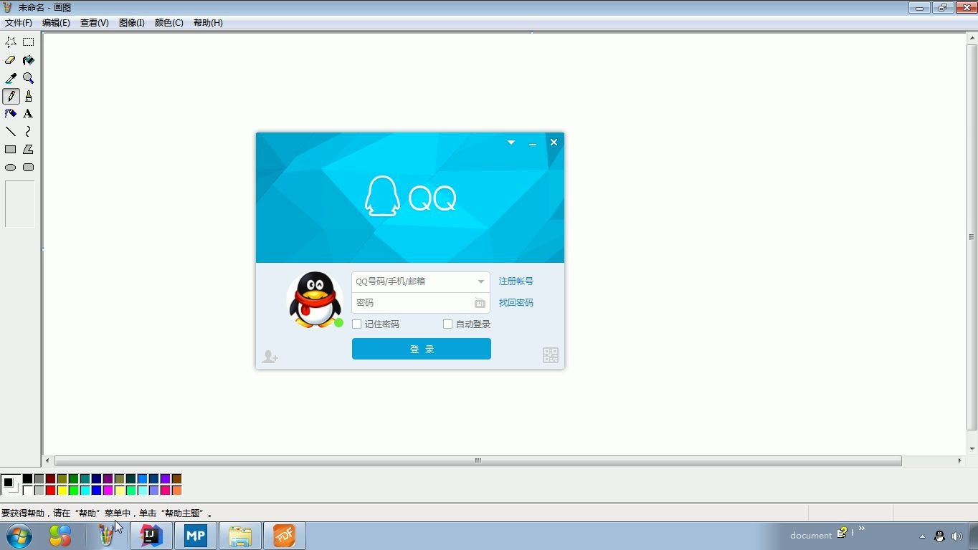Open the file explorer taskbar icon
The image size is (978, 550).
pyautogui.click(x=240, y=536)
